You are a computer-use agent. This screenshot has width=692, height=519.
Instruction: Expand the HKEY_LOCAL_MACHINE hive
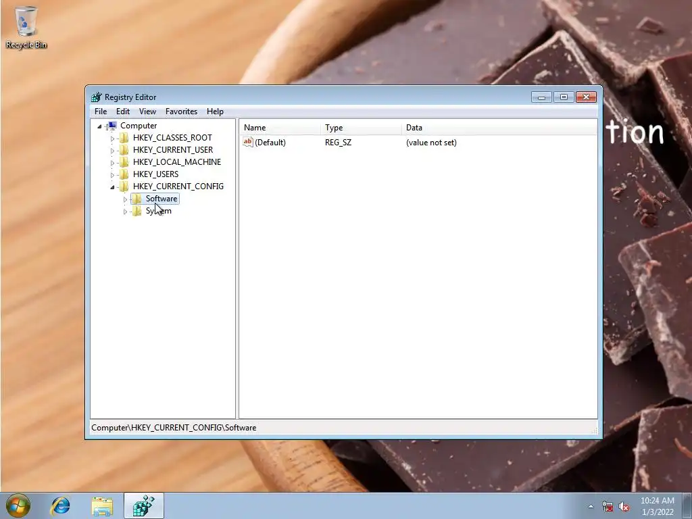point(112,163)
